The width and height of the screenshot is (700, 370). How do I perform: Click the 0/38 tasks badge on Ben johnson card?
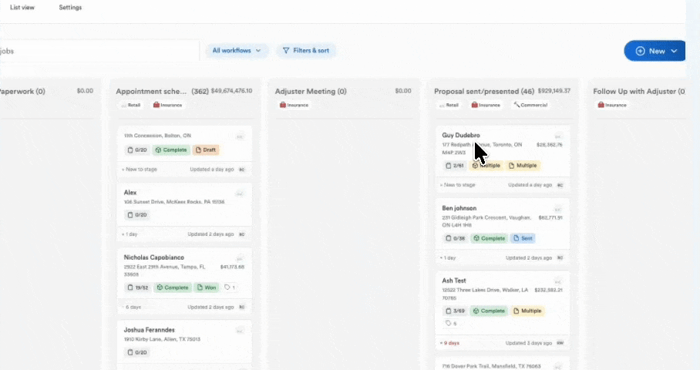click(456, 238)
